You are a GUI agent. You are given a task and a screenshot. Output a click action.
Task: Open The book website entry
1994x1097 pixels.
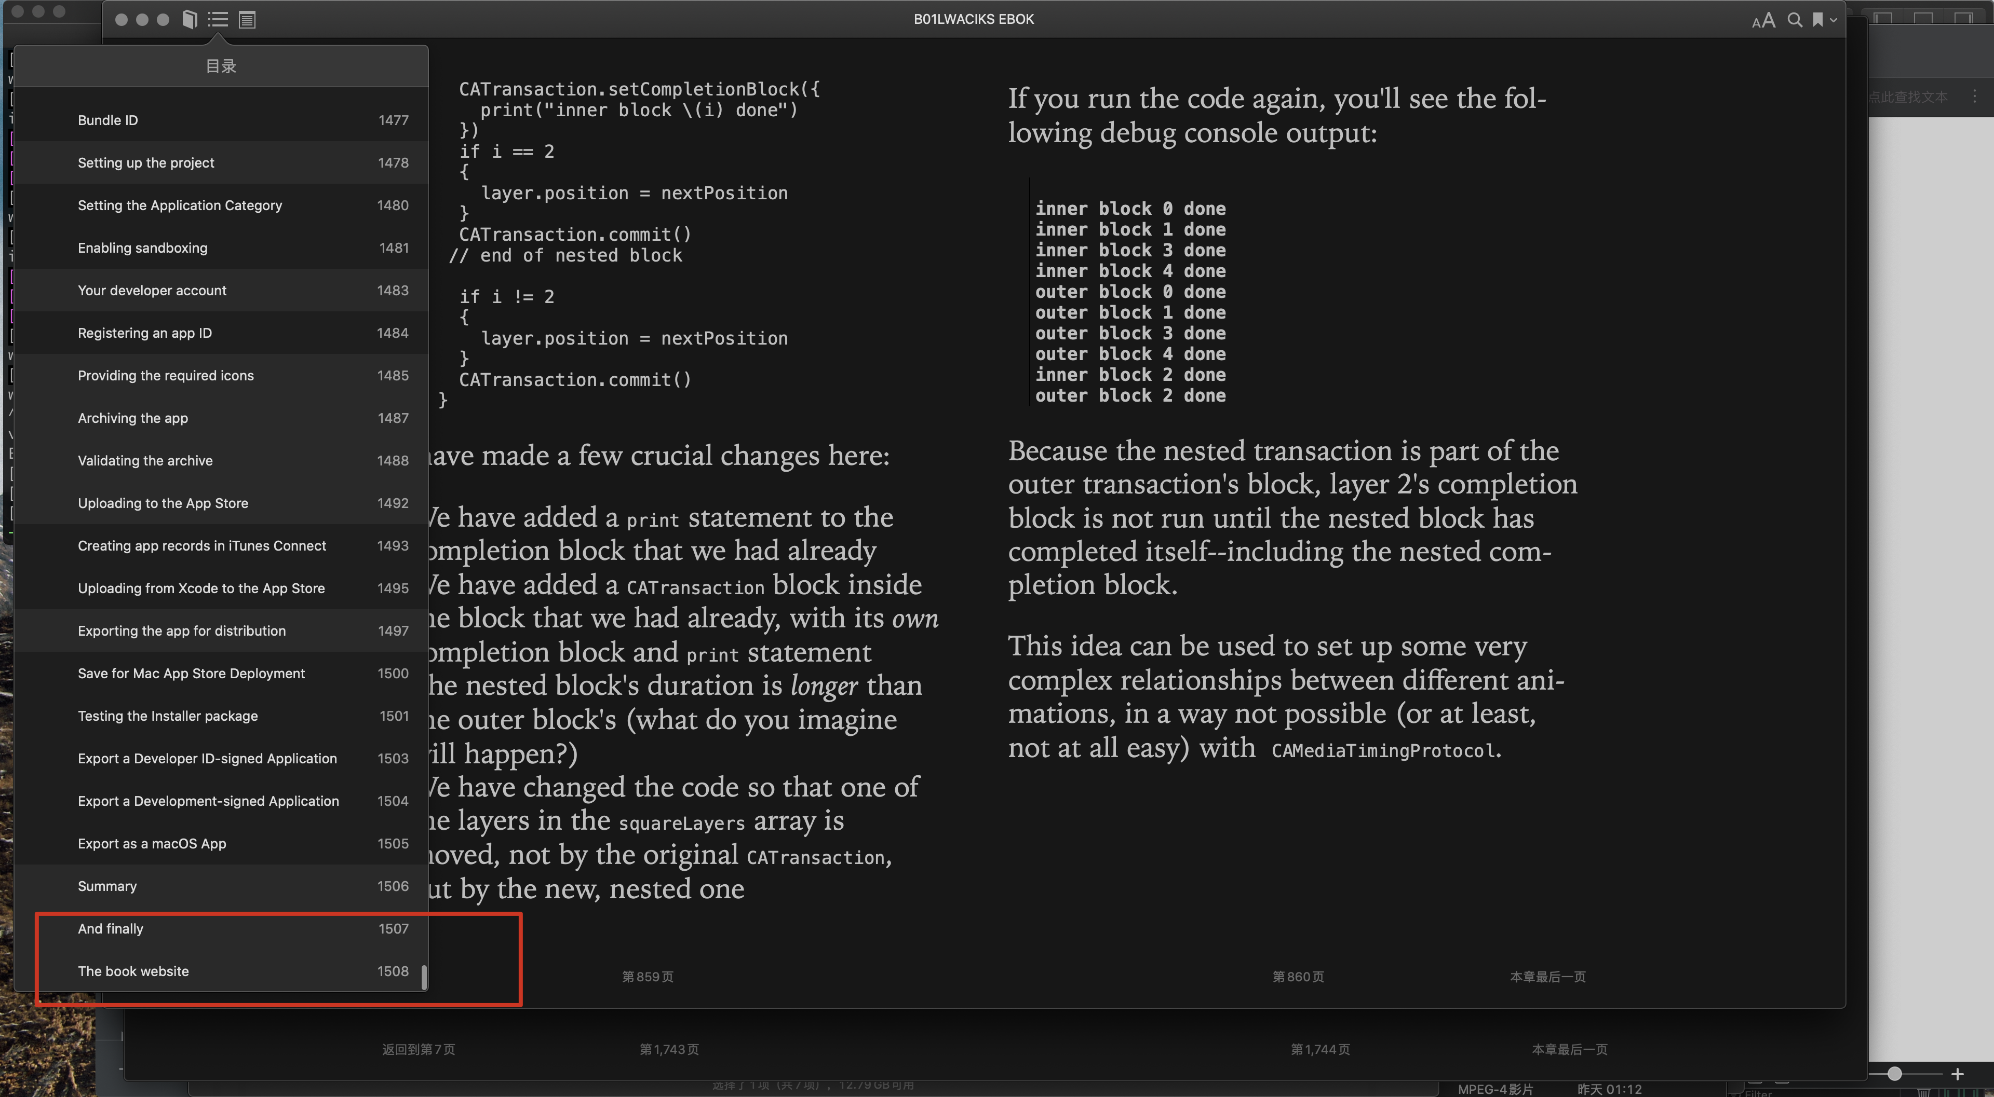133,971
